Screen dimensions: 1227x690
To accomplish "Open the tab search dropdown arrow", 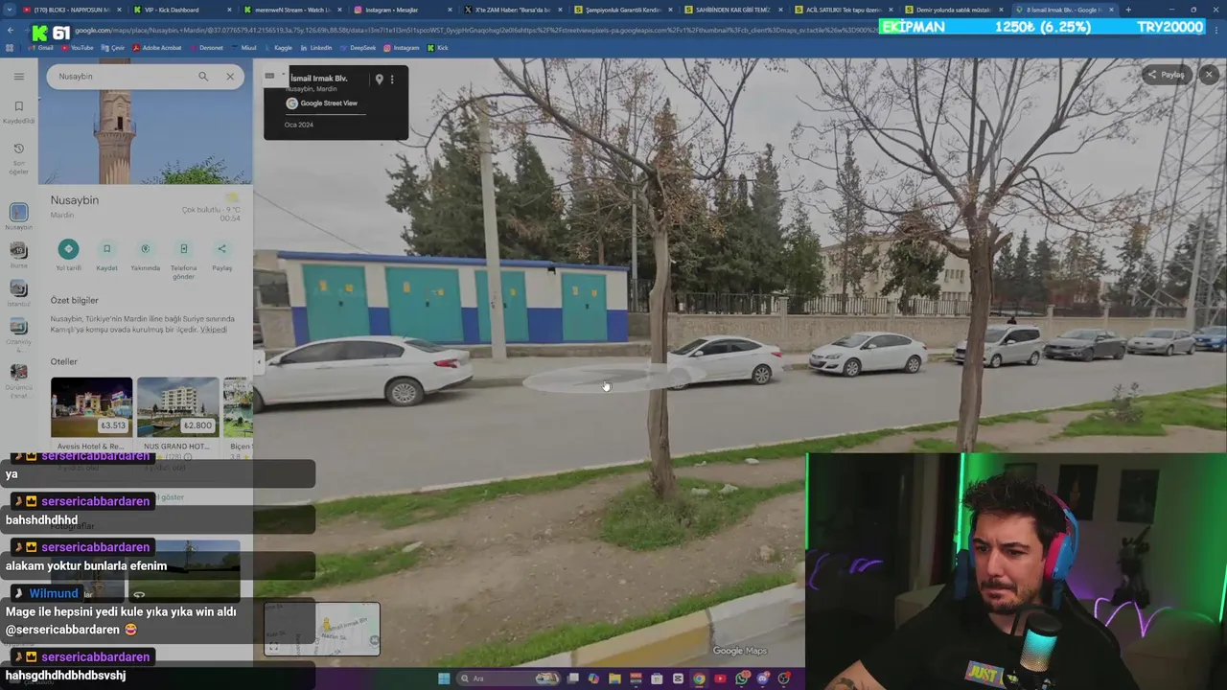I will [x=10, y=10].
